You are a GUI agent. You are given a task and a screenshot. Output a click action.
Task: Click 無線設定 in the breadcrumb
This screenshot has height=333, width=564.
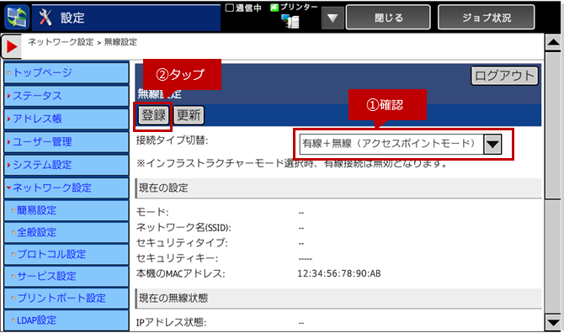[120, 42]
